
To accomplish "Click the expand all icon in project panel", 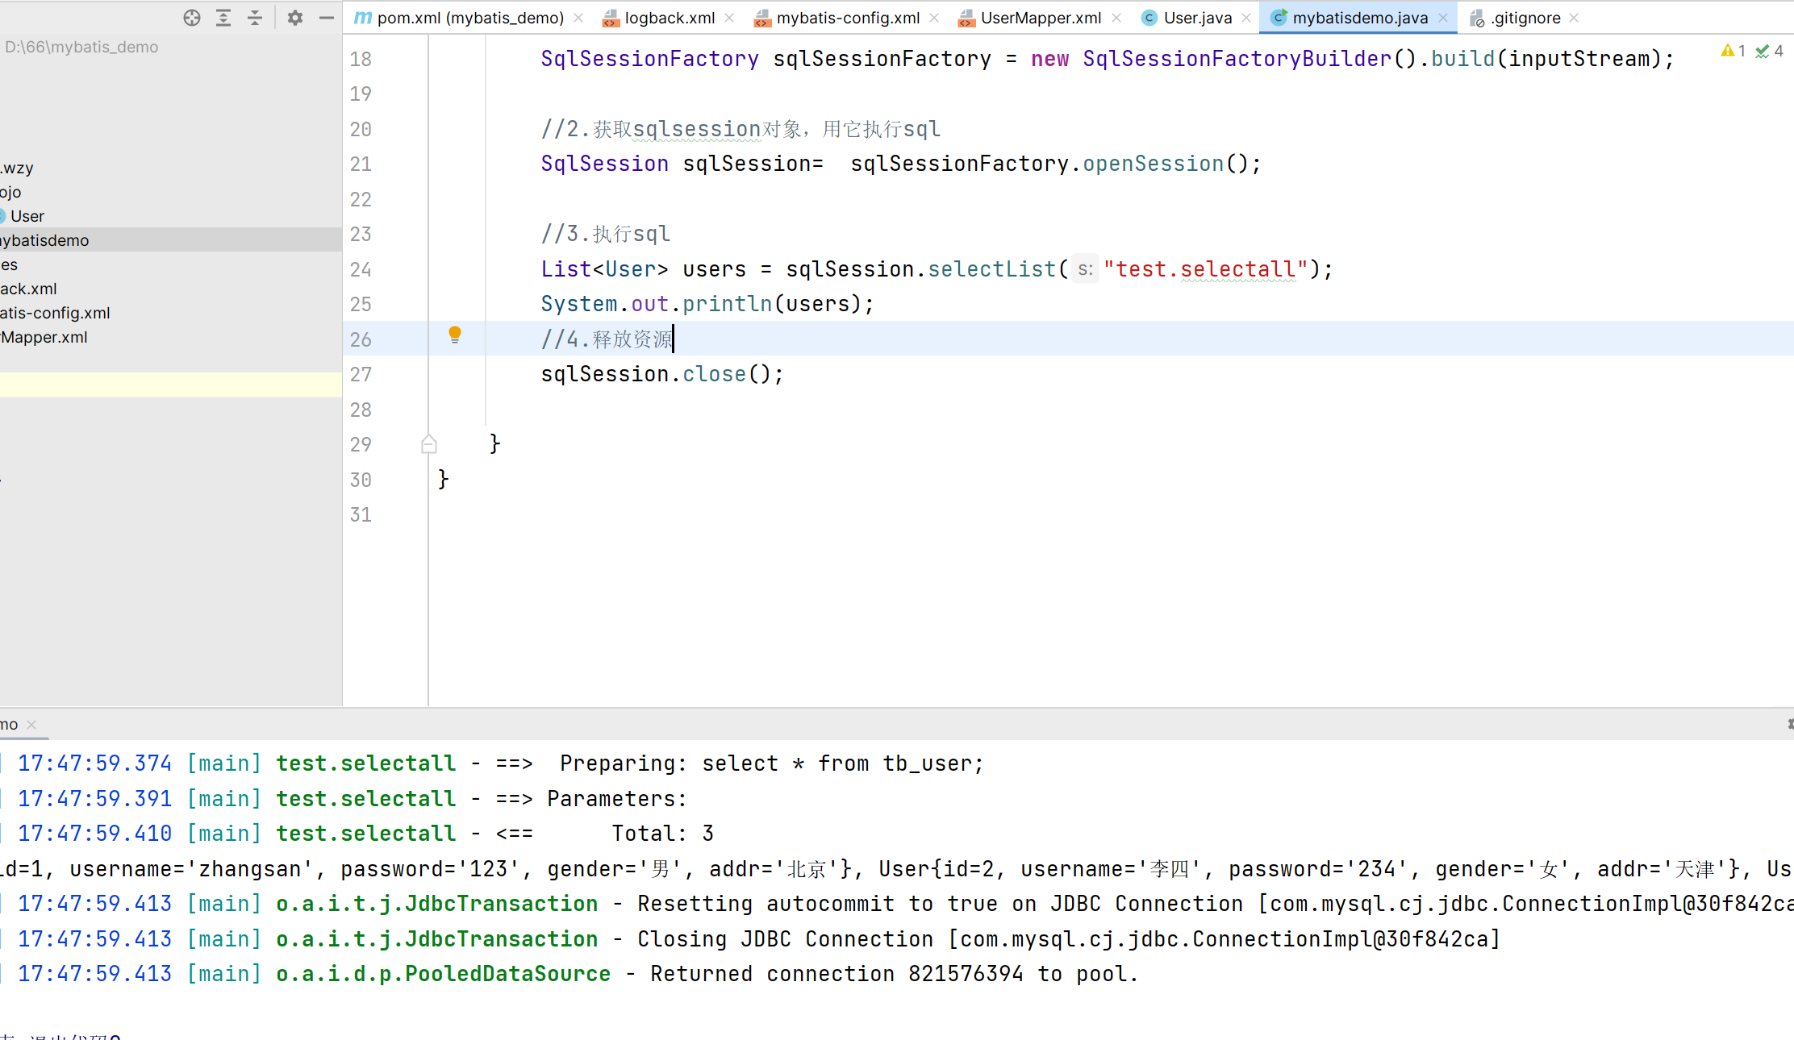I will (x=223, y=18).
